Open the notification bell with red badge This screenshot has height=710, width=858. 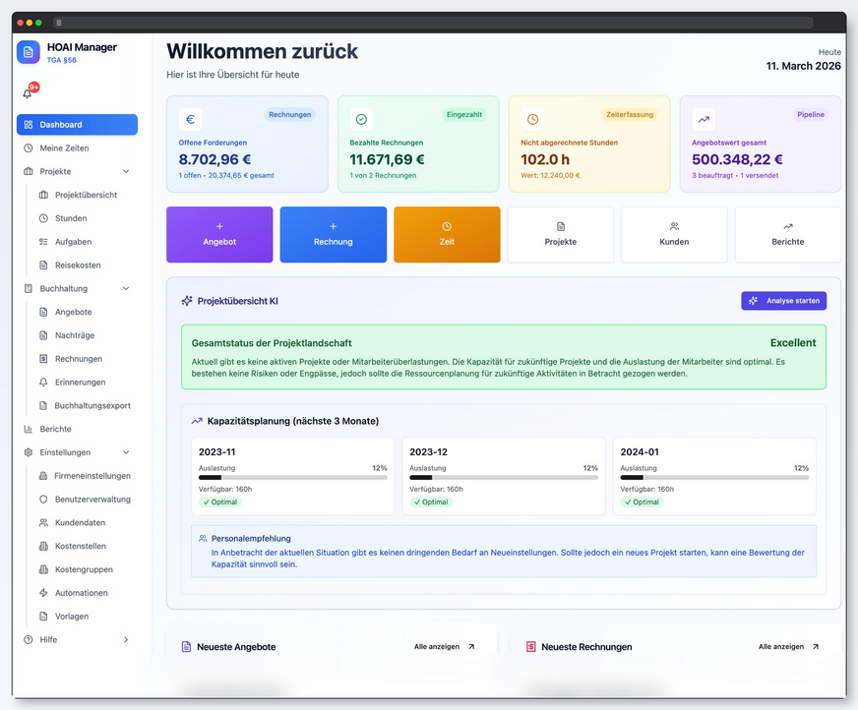(27, 93)
